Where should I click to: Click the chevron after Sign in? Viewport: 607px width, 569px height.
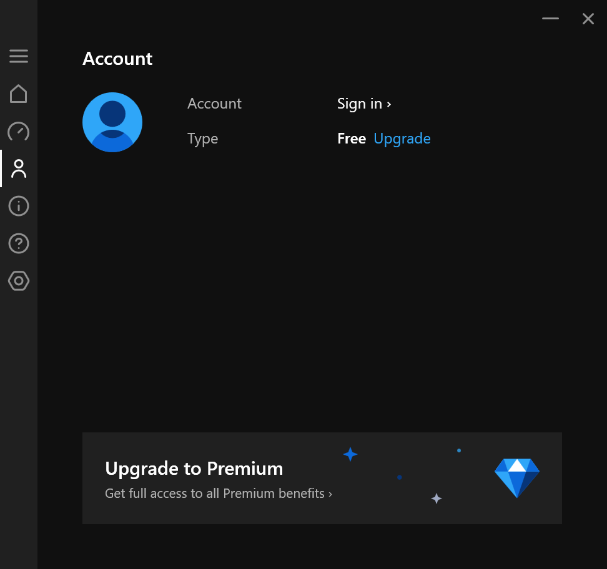[x=388, y=104]
